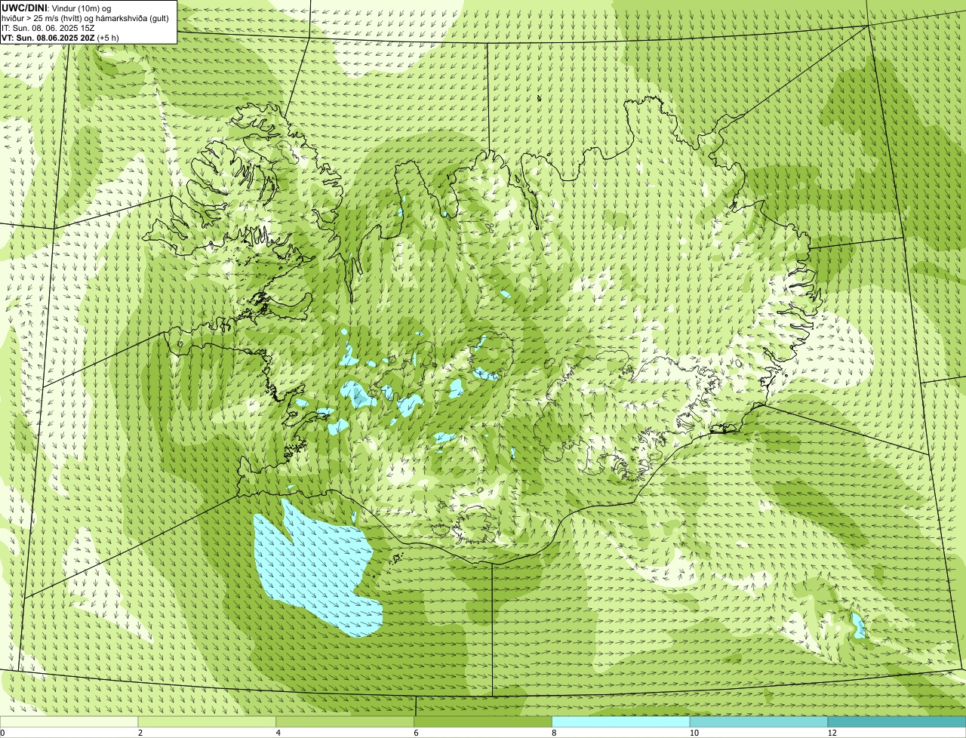Click the 6–8 m/s darker green legend segment
Viewport: 966px width, 738px height.
click(483, 721)
